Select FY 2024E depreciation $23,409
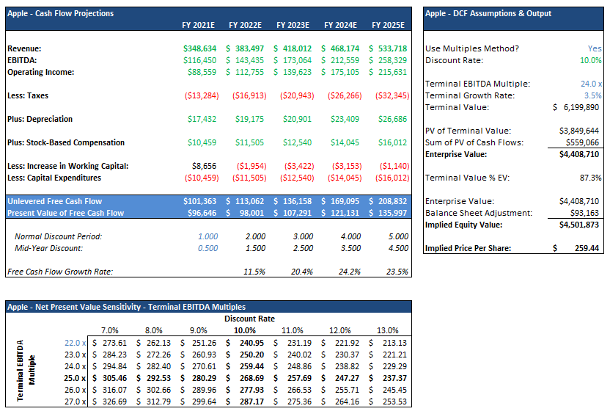610x414 pixels. coord(345,119)
